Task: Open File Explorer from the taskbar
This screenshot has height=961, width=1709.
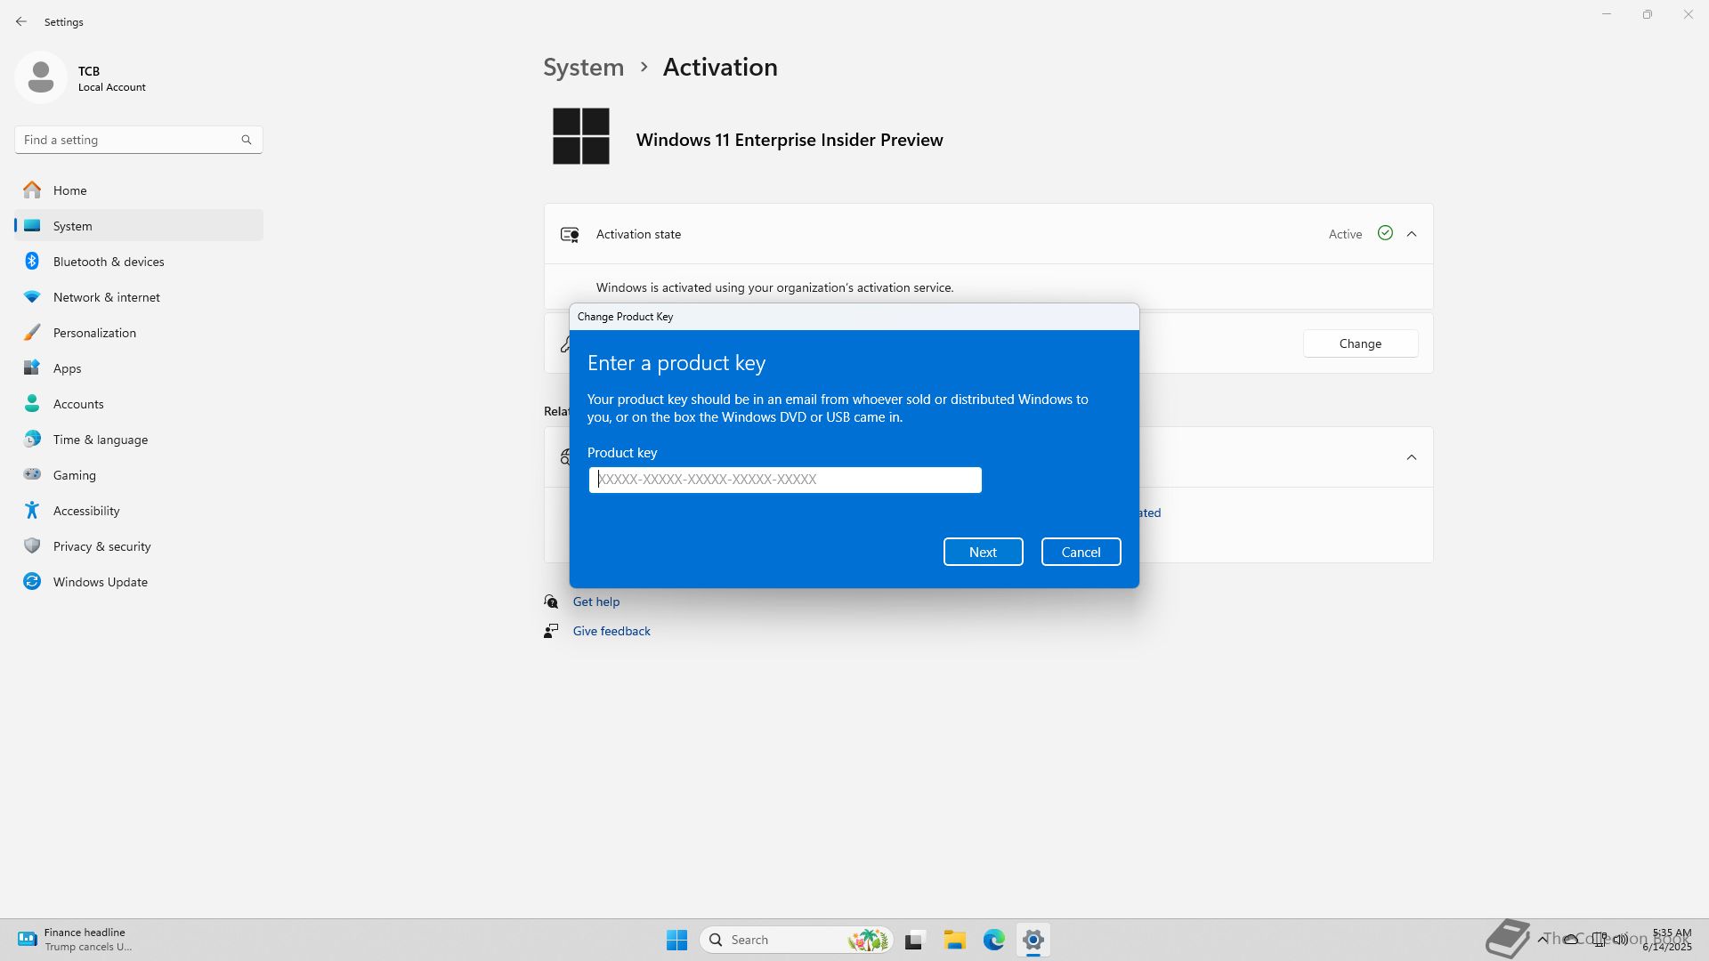Action: tap(954, 940)
